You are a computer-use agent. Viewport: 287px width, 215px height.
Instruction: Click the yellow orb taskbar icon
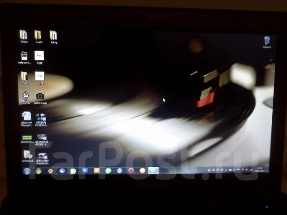click(143, 170)
